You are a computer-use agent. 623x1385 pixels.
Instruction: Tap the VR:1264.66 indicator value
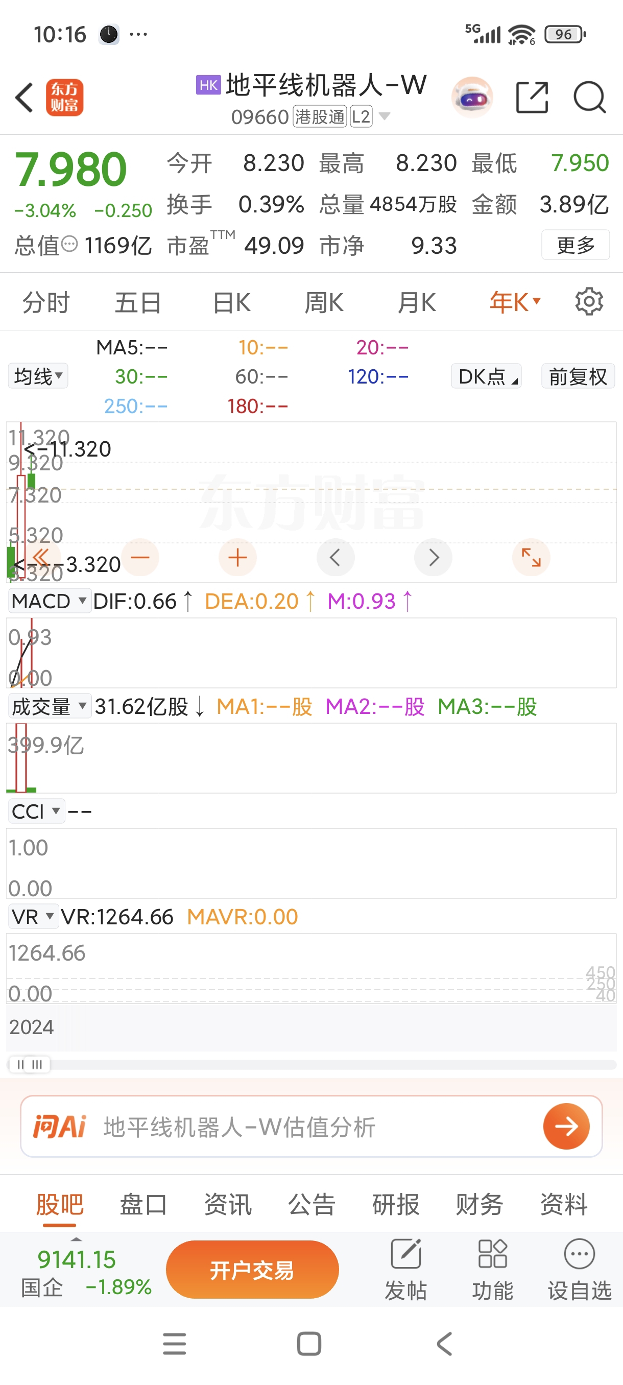[x=116, y=917]
